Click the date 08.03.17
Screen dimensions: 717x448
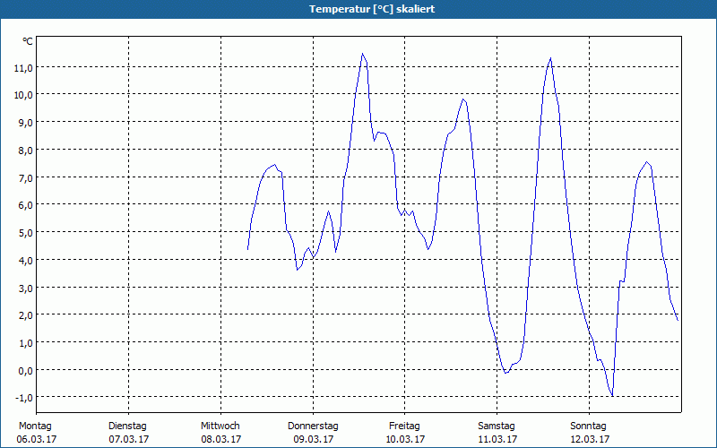tap(221, 439)
